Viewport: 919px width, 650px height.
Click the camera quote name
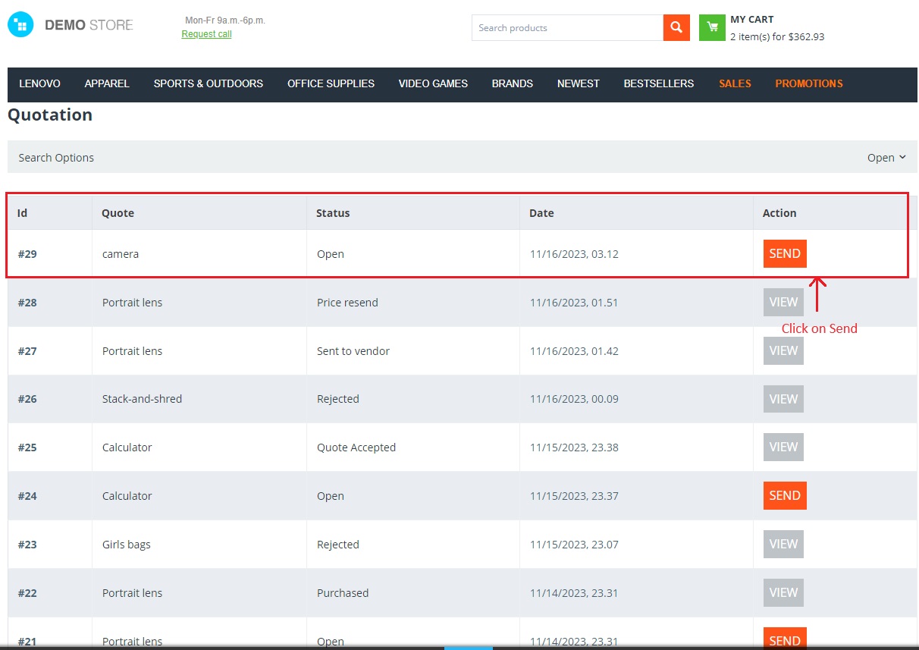(121, 254)
